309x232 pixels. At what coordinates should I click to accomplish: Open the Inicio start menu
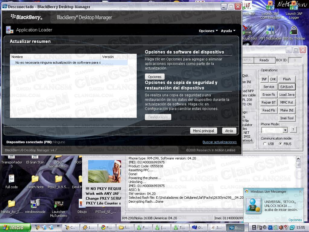(x=15, y=227)
